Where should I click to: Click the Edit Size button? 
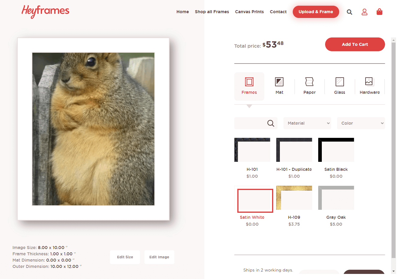tap(125, 257)
